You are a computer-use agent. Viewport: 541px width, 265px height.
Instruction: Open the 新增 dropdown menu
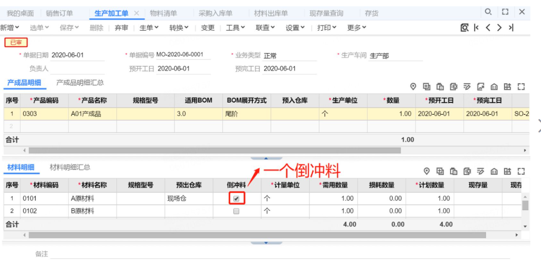pyautogui.click(x=10, y=27)
